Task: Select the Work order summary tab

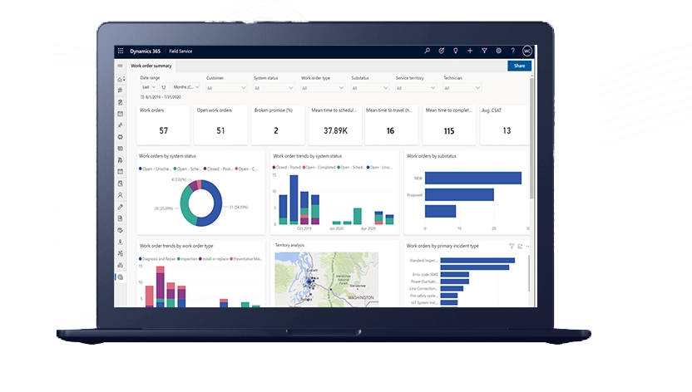Action: tap(151, 66)
